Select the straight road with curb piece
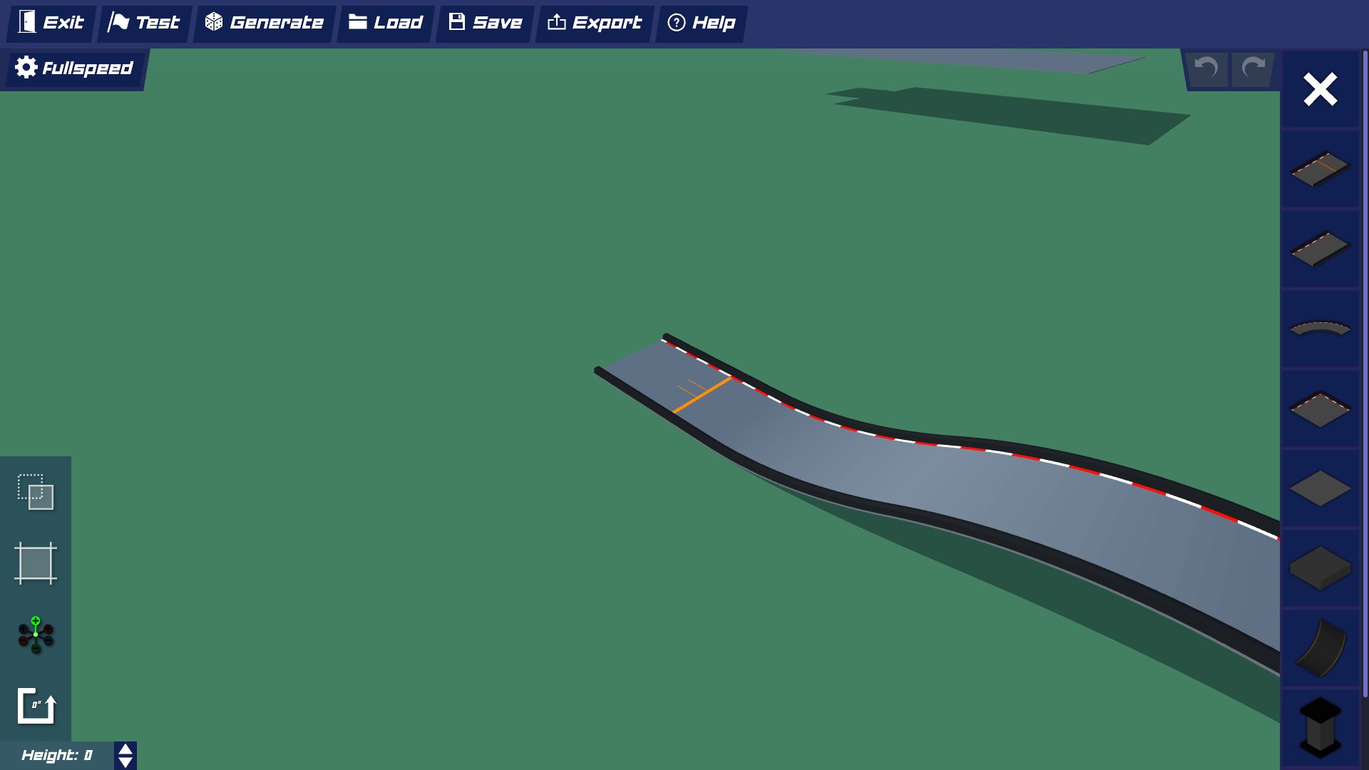The width and height of the screenshot is (1369, 770). pos(1320,249)
